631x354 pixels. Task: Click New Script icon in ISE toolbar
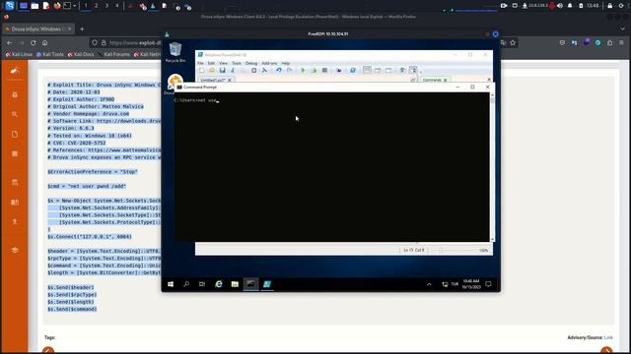[x=201, y=70]
